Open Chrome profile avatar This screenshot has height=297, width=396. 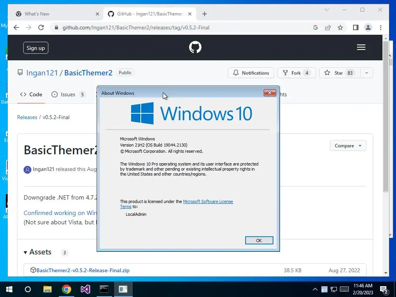coord(368,27)
